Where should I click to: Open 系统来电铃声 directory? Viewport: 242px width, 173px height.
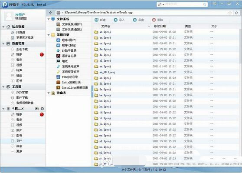tap(68, 67)
